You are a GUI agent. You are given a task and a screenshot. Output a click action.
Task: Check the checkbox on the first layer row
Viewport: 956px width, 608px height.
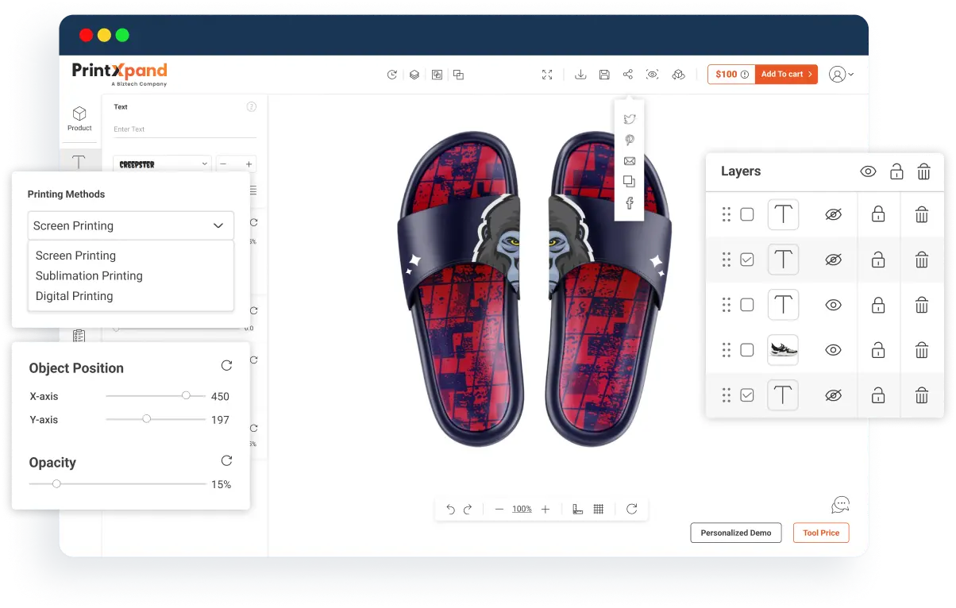coord(747,214)
